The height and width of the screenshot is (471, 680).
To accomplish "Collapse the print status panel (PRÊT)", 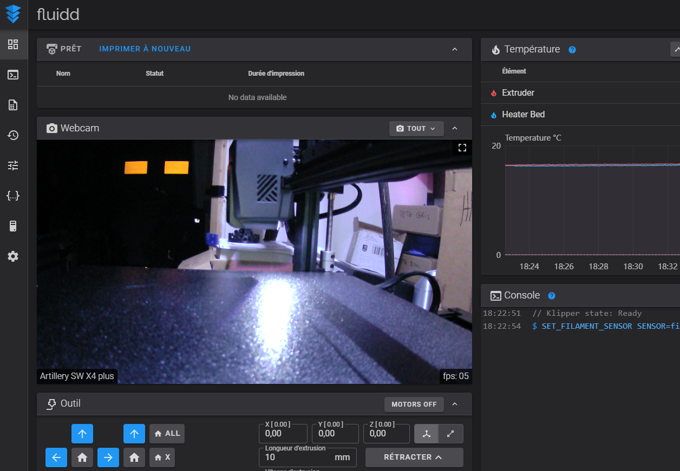I will point(455,49).
